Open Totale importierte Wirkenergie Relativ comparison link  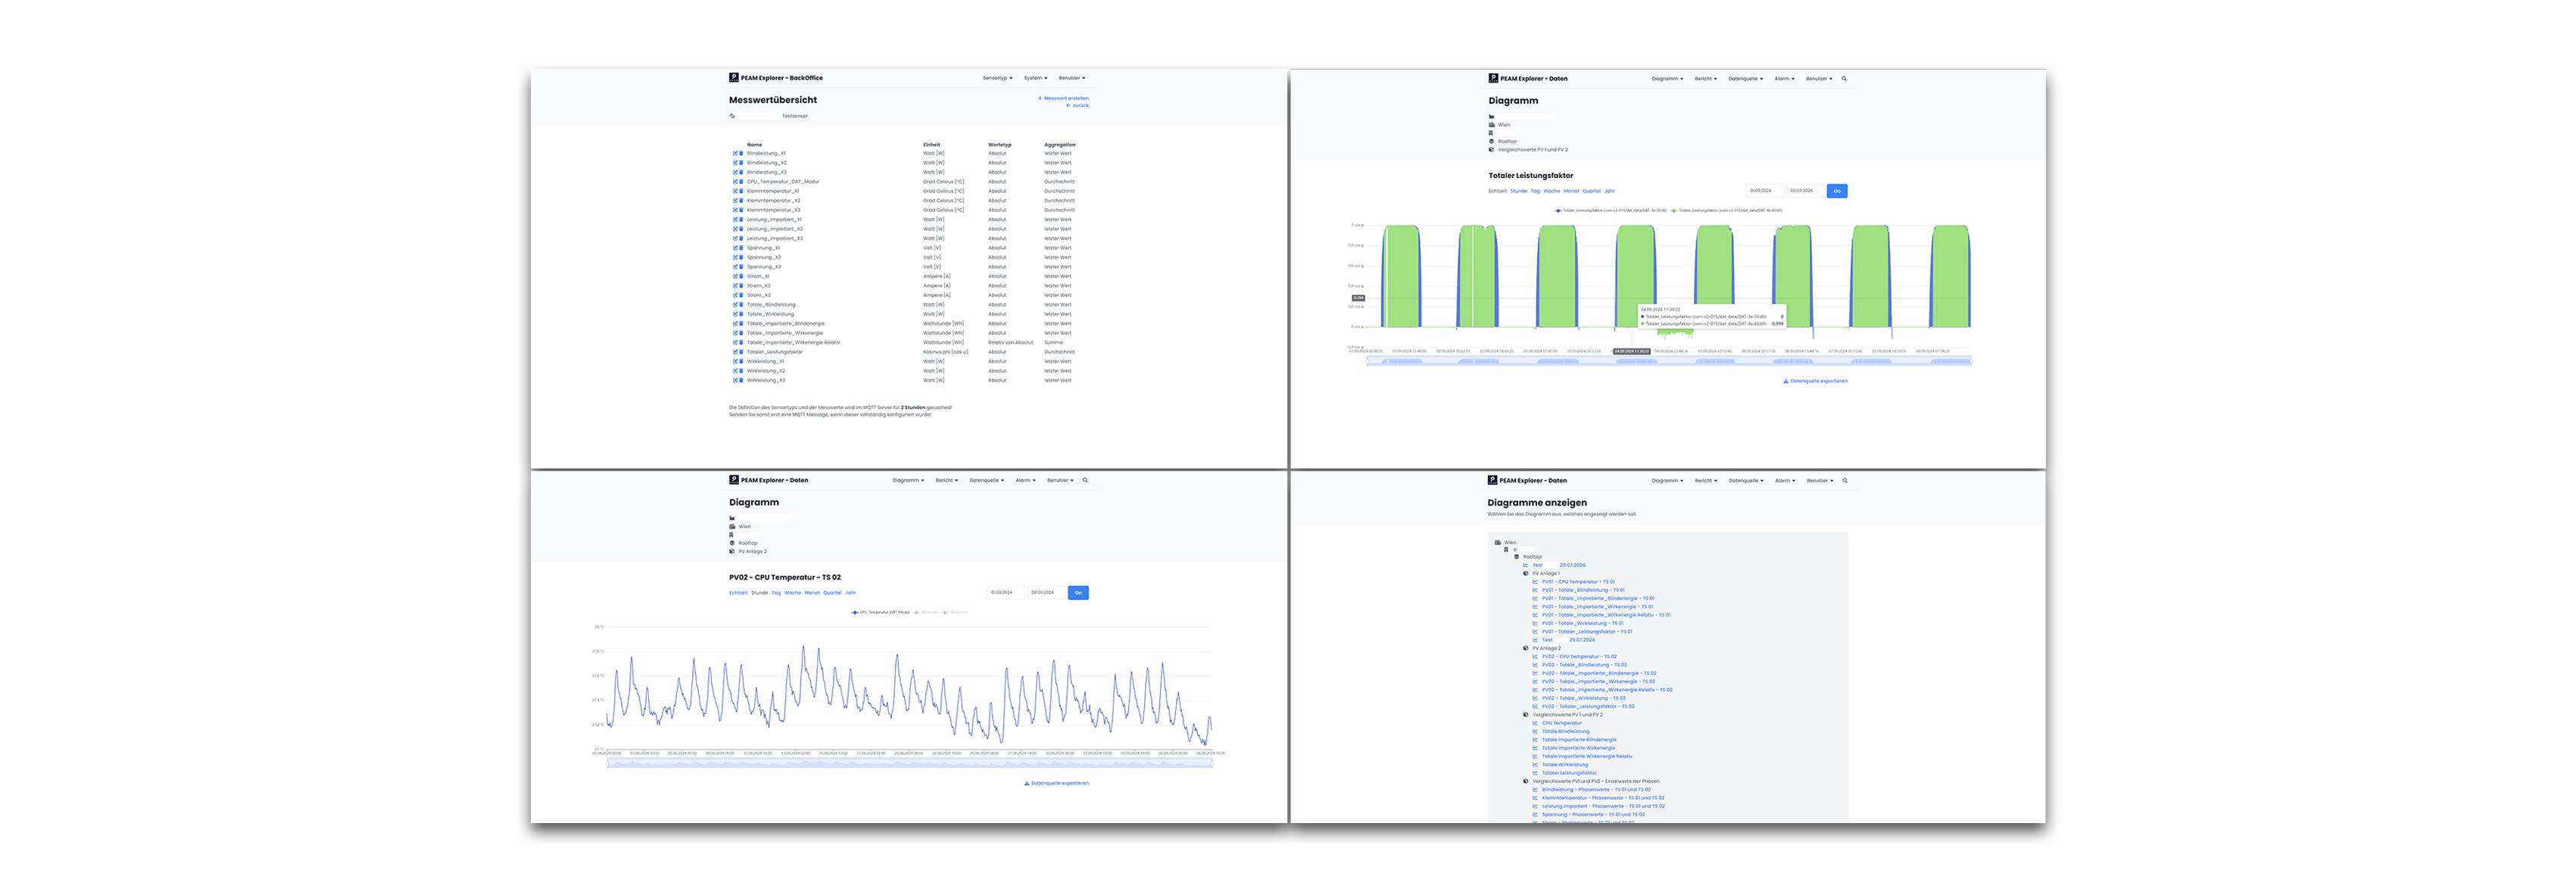(x=1587, y=756)
